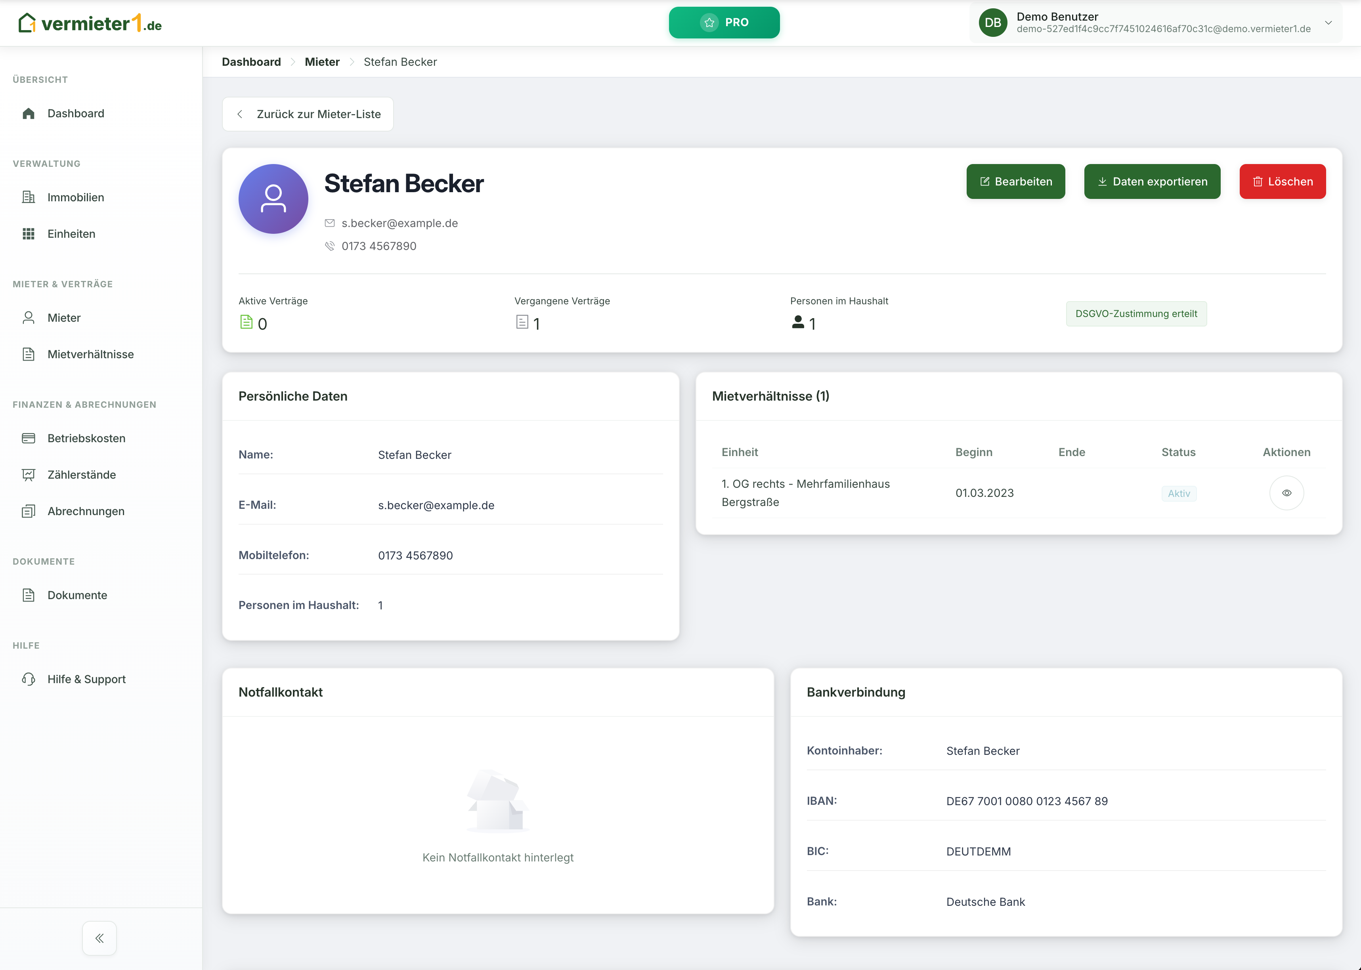Collapse the sidebar with double-chevron button
Screen dimensions: 1361x970
(x=99, y=938)
